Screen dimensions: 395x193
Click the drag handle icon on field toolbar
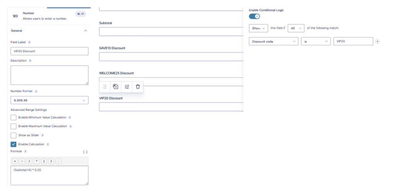pos(105,87)
